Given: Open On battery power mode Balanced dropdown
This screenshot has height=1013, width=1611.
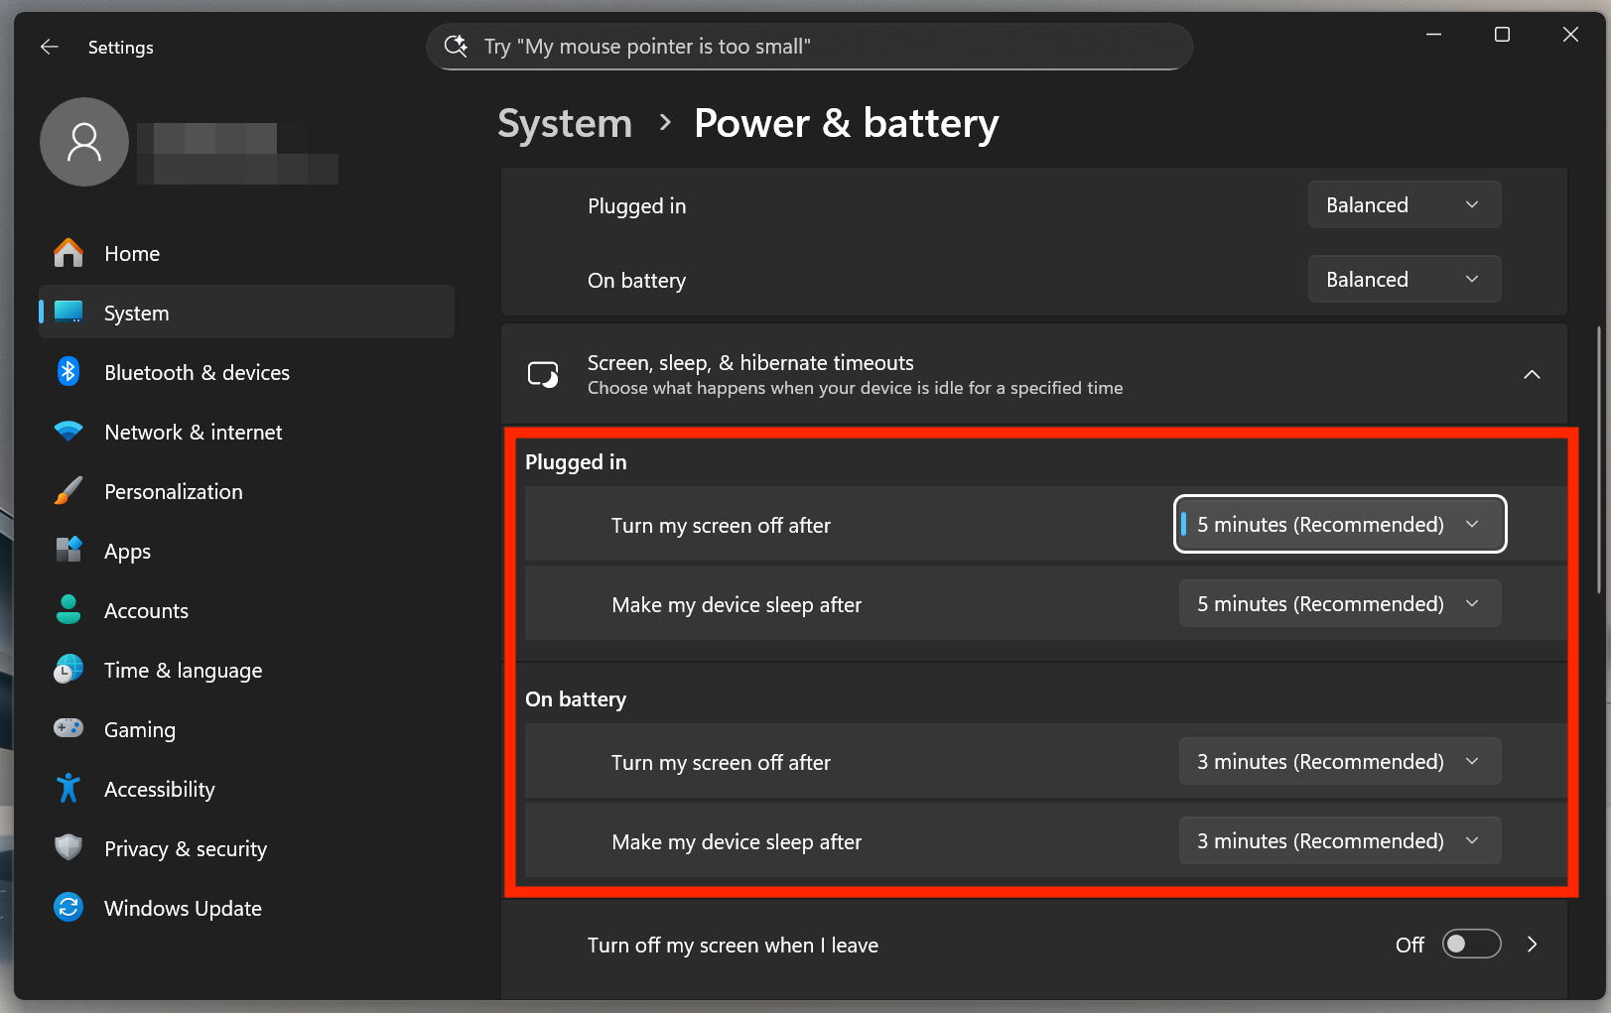Looking at the screenshot, I should pyautogui.click(x=1404, y=280).
